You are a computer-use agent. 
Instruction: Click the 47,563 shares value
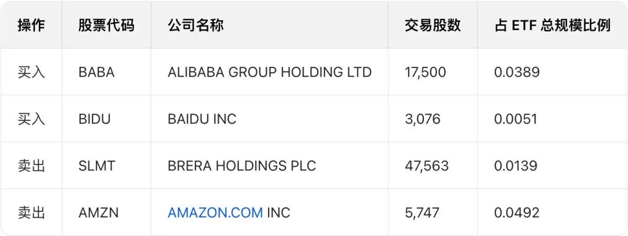pos(426,166)
